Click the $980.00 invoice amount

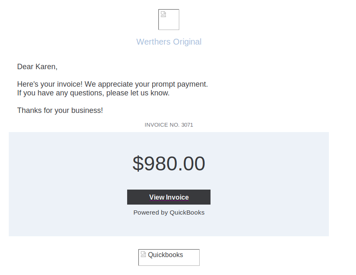click(169, 163)
